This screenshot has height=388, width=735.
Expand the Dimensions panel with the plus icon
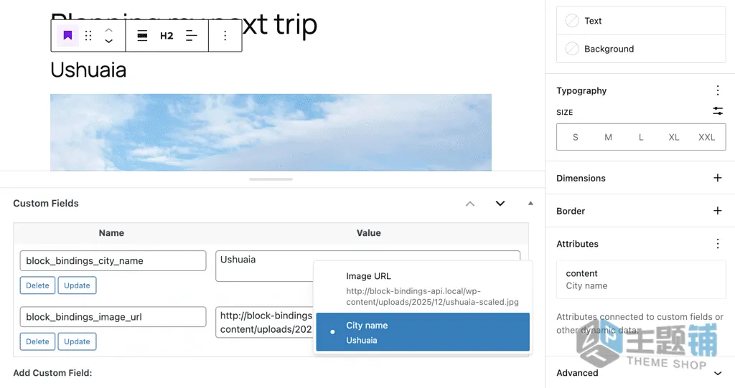click(x=718, y=178)
